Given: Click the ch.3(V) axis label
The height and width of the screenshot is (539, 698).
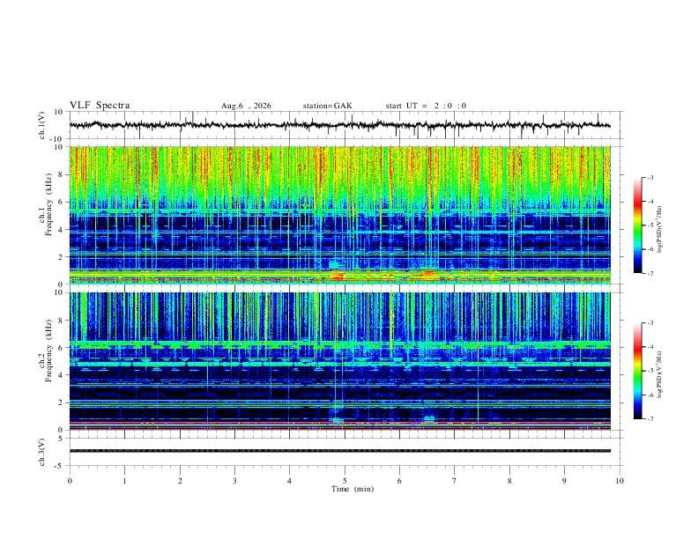Looking at the screenshot, I should coord(42,452).
